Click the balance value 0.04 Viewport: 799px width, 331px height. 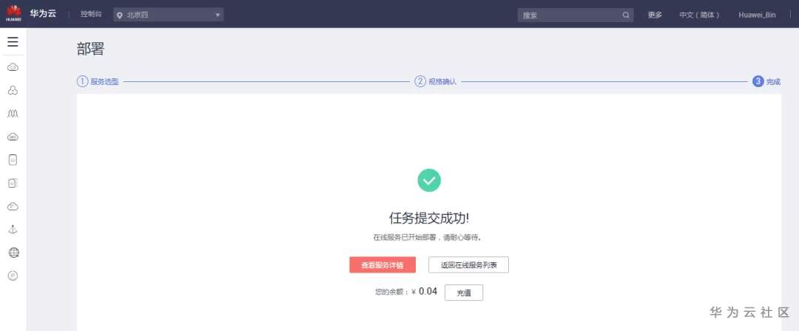coord(428,291)
